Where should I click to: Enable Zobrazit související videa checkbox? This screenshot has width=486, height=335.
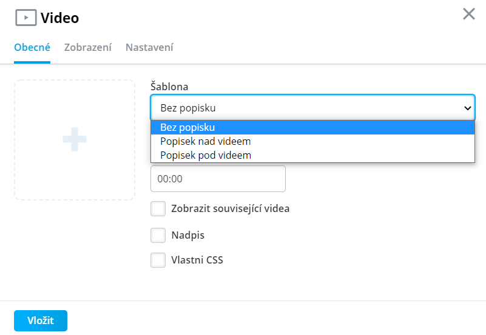point(158,209)
